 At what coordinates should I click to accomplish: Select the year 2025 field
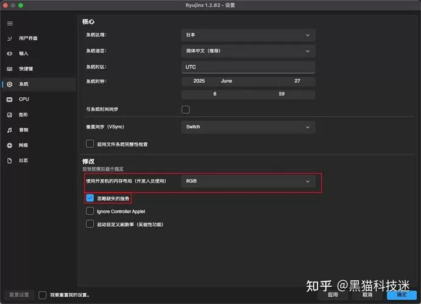tap(199, 81)
